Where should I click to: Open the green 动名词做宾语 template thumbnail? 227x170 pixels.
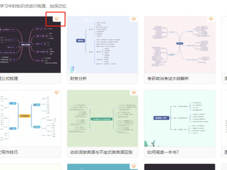click(x=102, y=118)
